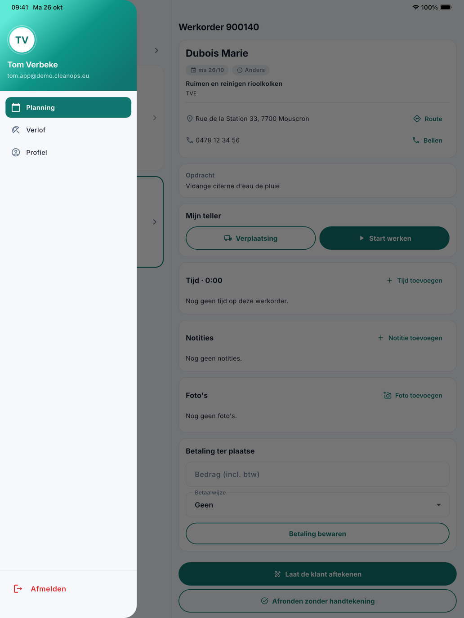464x618 pixels.
Task: Click the Verlof beach umbrella icon
Action: click(x=16, y=130)
